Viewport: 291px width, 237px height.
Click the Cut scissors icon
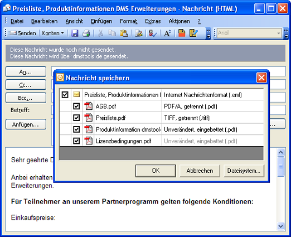coord(100,33)
